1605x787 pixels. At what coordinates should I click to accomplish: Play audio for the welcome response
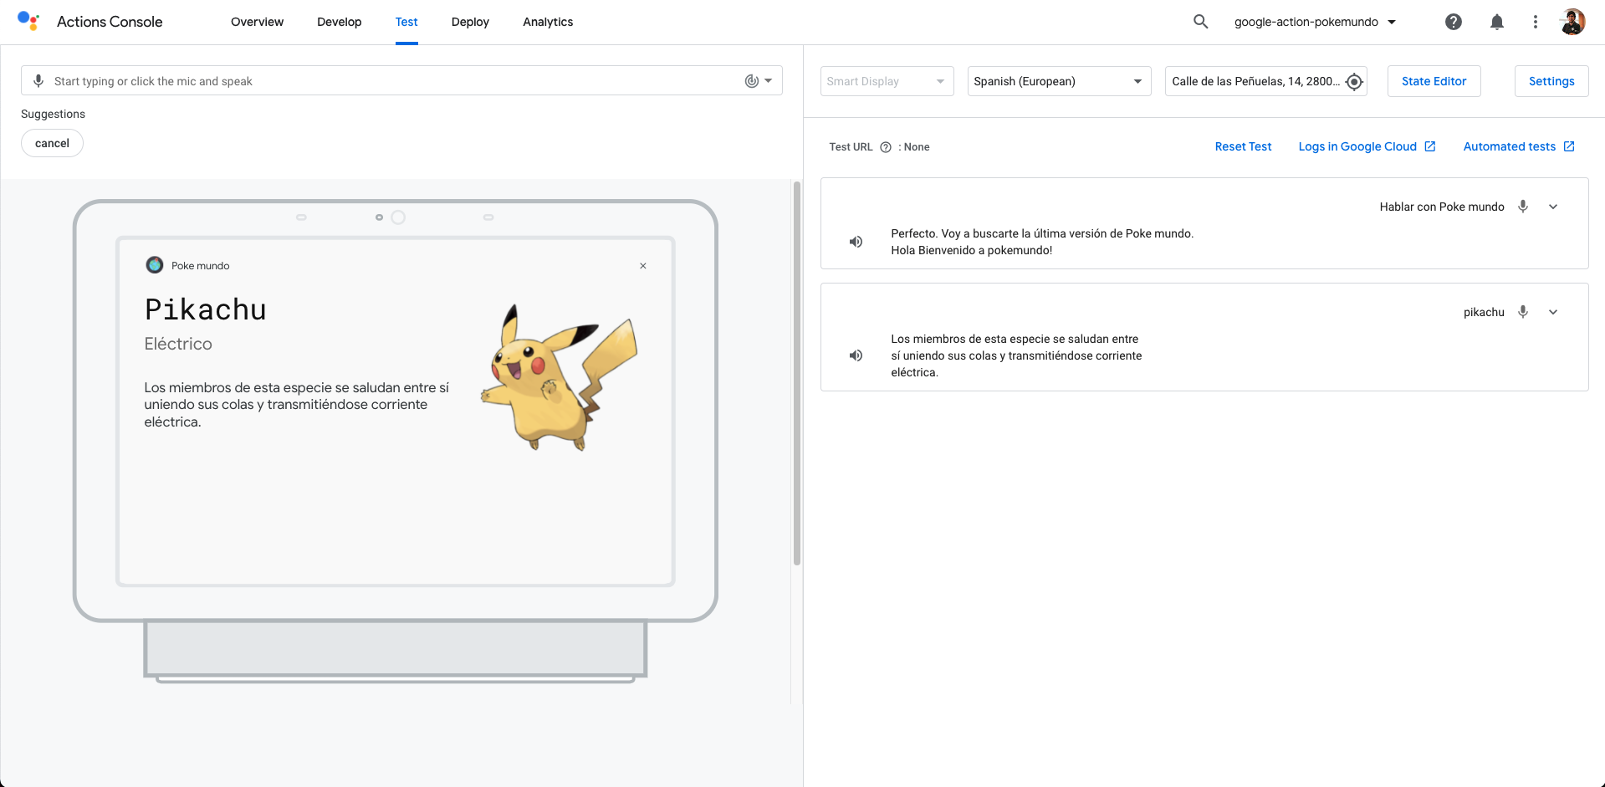(x=856, y=242)
